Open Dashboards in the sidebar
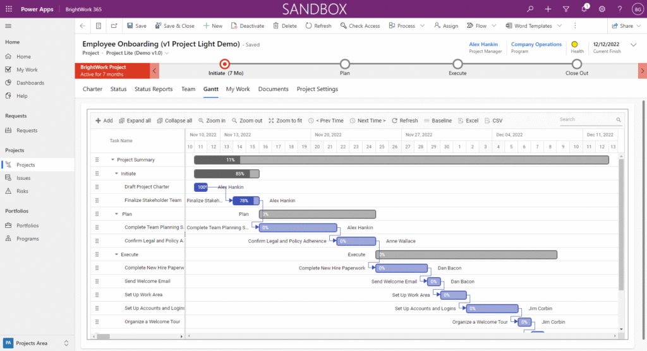The width and height of the screenshot is (647, 351). point(30,83)
